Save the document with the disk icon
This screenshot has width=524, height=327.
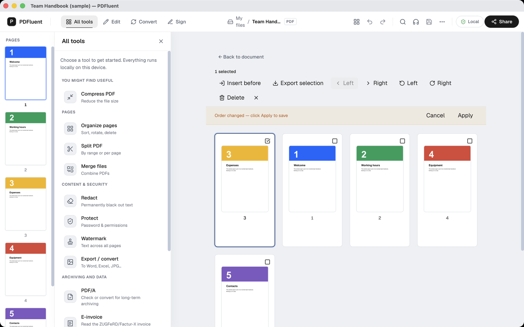click(x=429, y=22)
